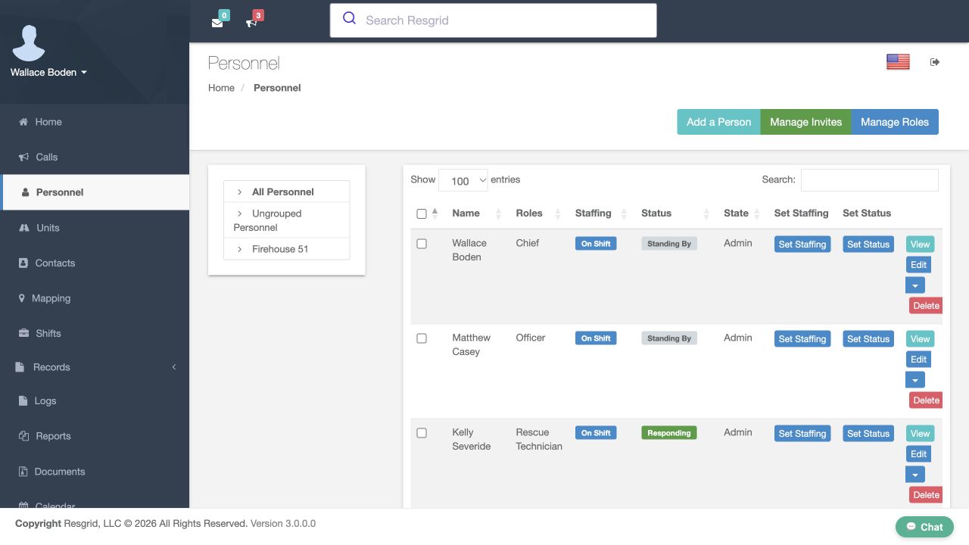The height and width of the screenshot is (545, 969).
Task: Click the Add a Person button
Action: tap(718, 122)
